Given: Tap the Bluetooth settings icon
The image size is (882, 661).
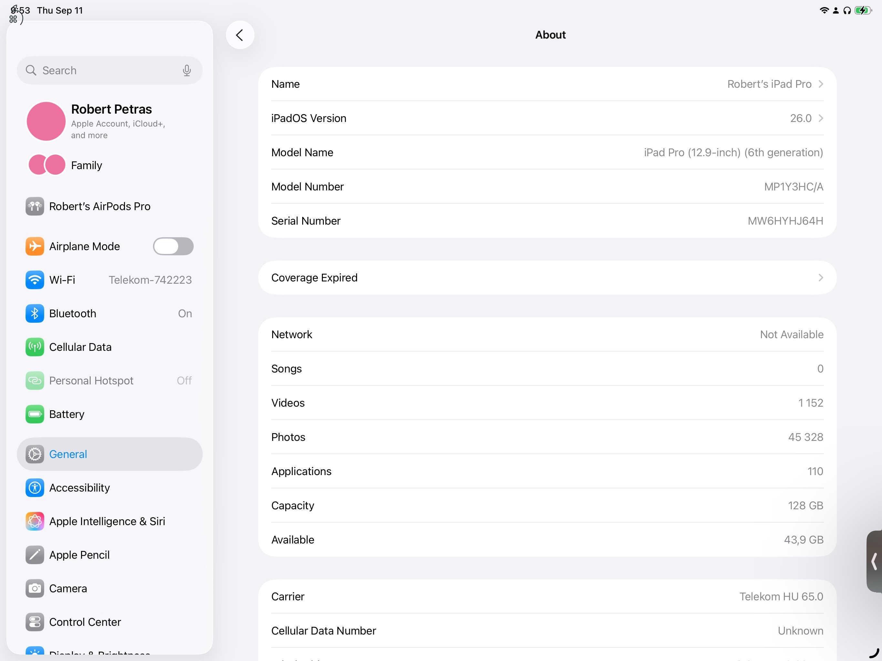Looking at the screenshot, I should click(35, 314).
